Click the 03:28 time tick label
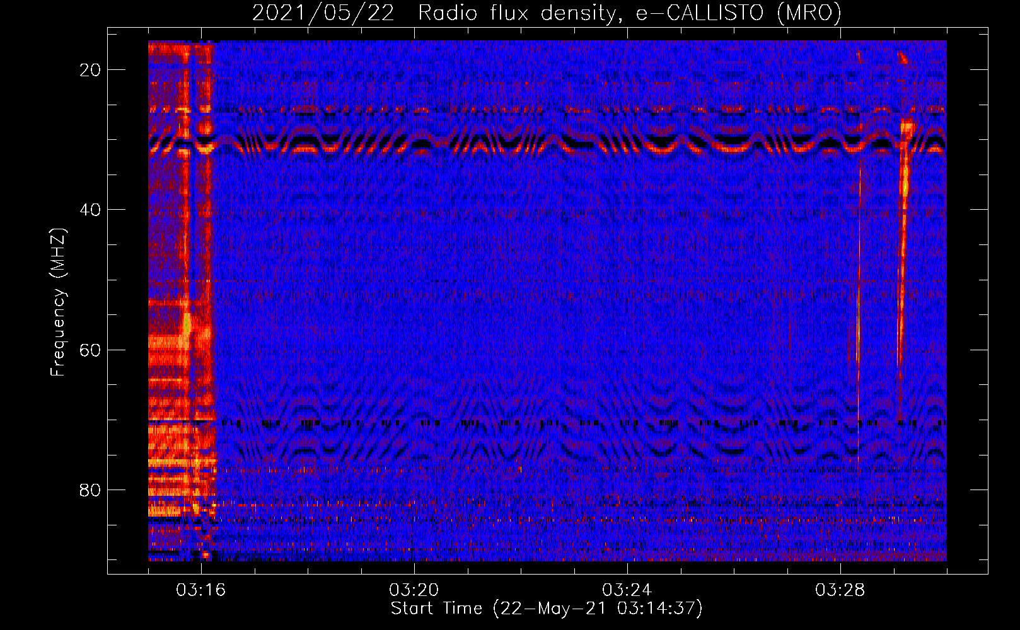 pyautogui.click(x=840, y=590)
